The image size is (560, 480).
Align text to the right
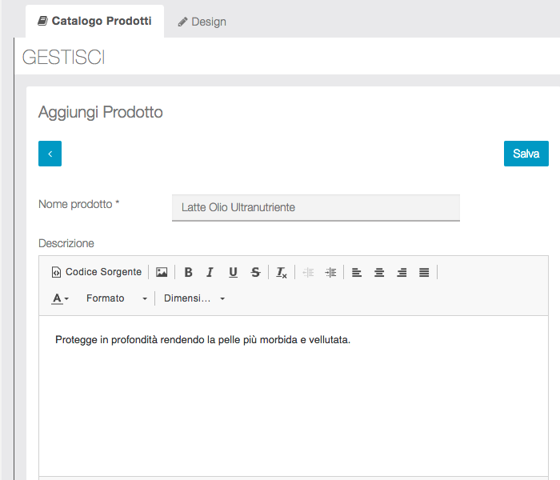402,272
